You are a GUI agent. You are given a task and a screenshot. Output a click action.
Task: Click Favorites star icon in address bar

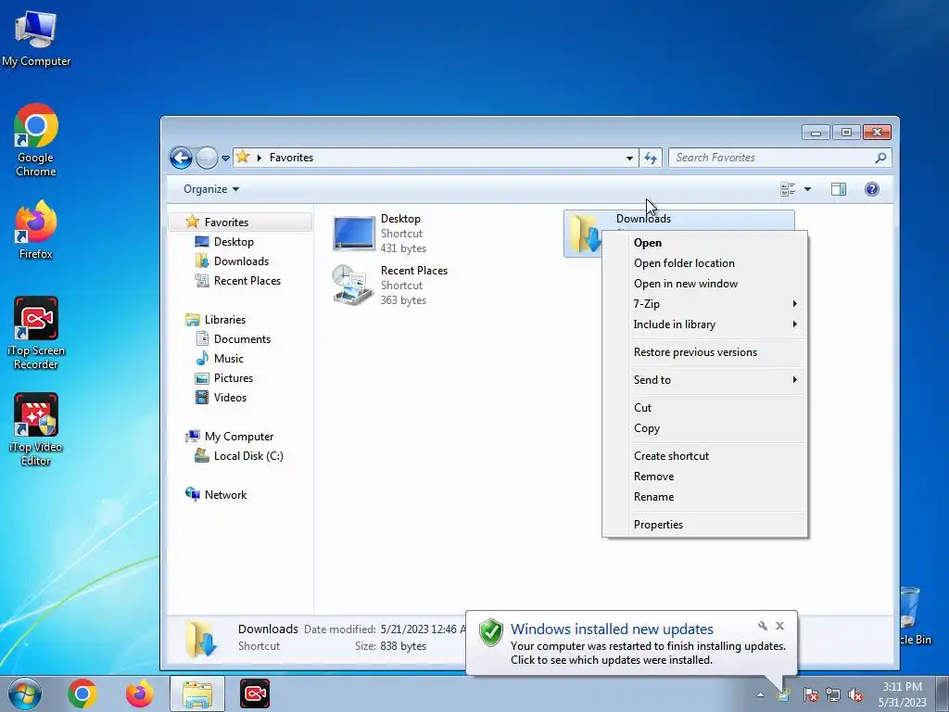pos(243,157)
